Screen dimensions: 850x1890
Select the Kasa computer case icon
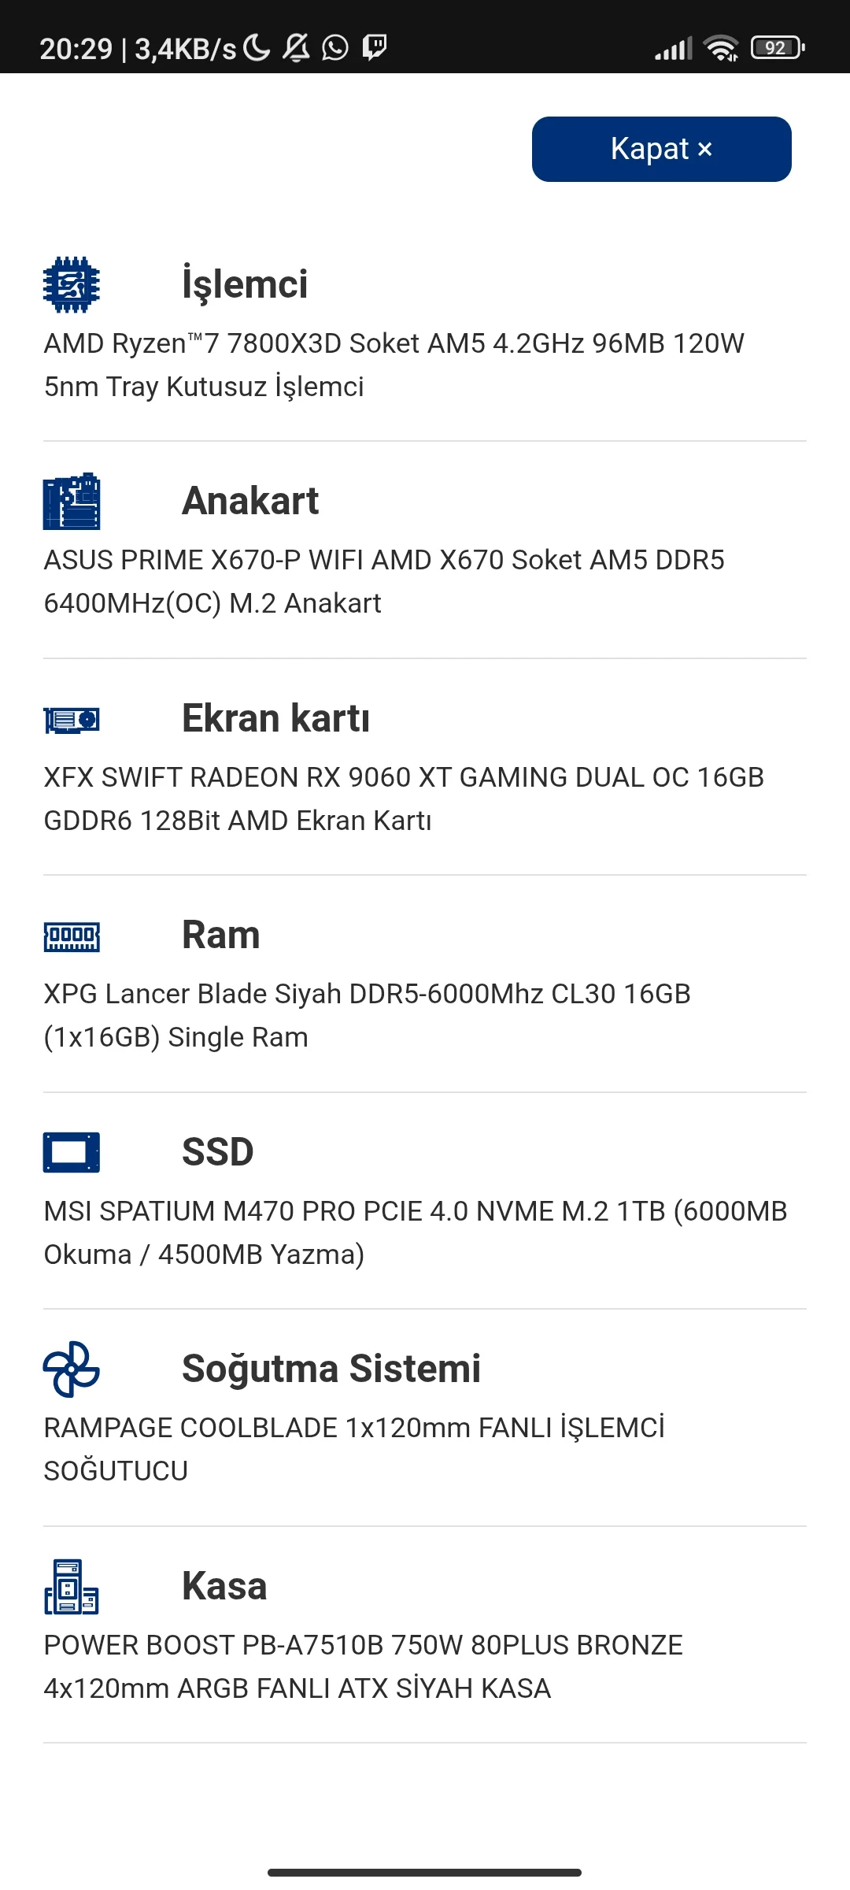pyautogui.click(x=71, y=1585)
